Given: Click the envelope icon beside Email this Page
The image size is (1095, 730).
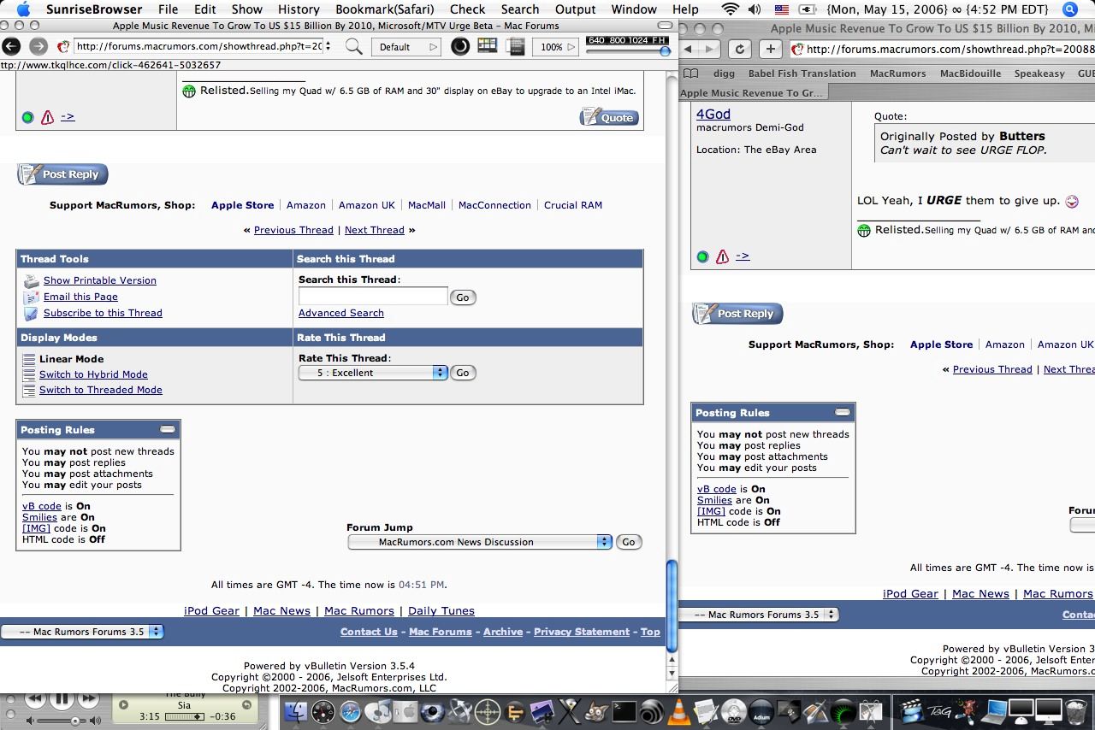Looking at the screenshot, I should [x=31, y=297].
